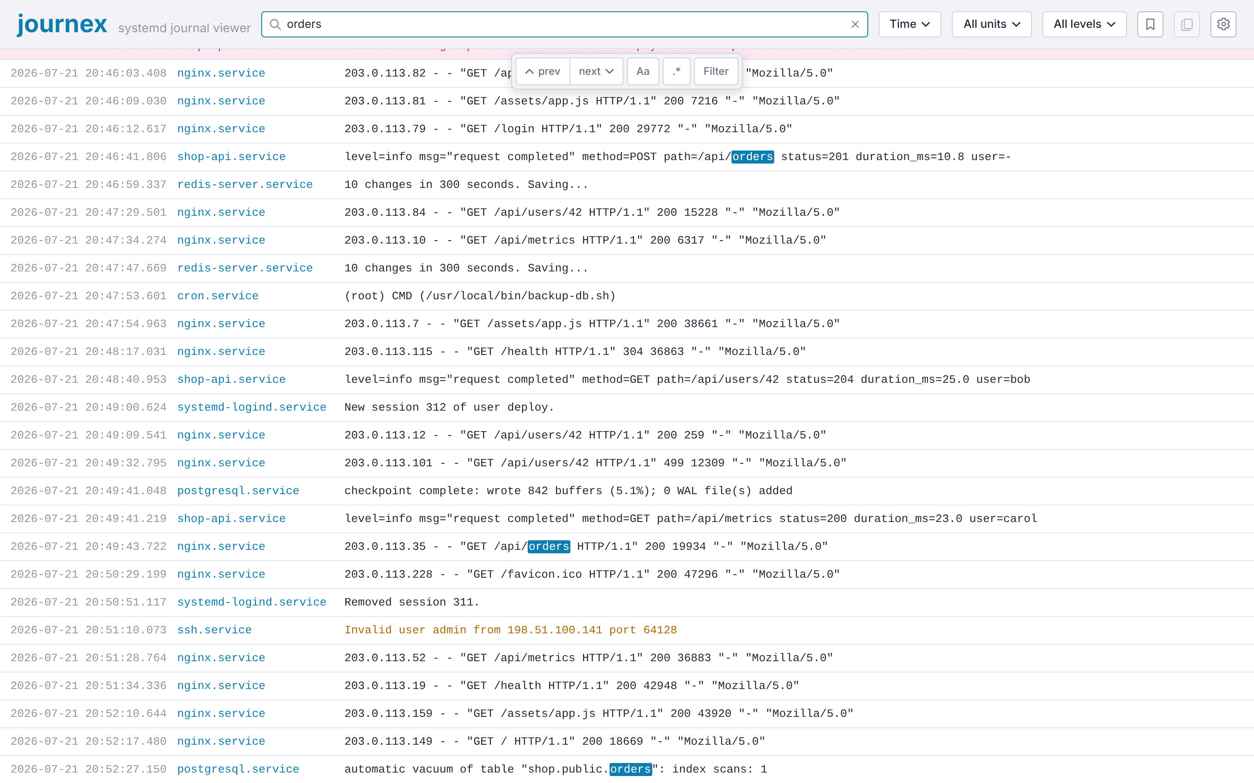Viewport: 1254px width, 783px height.
Task: Toggle case-sensitive matching (Aa)
Action: (643, 71)
